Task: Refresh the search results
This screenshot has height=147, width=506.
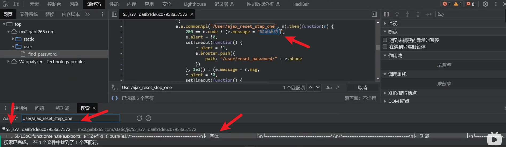Action: coord(139,118)
